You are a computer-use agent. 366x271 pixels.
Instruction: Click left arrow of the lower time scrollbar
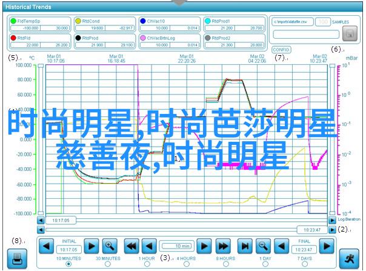(x=41, y=230)
